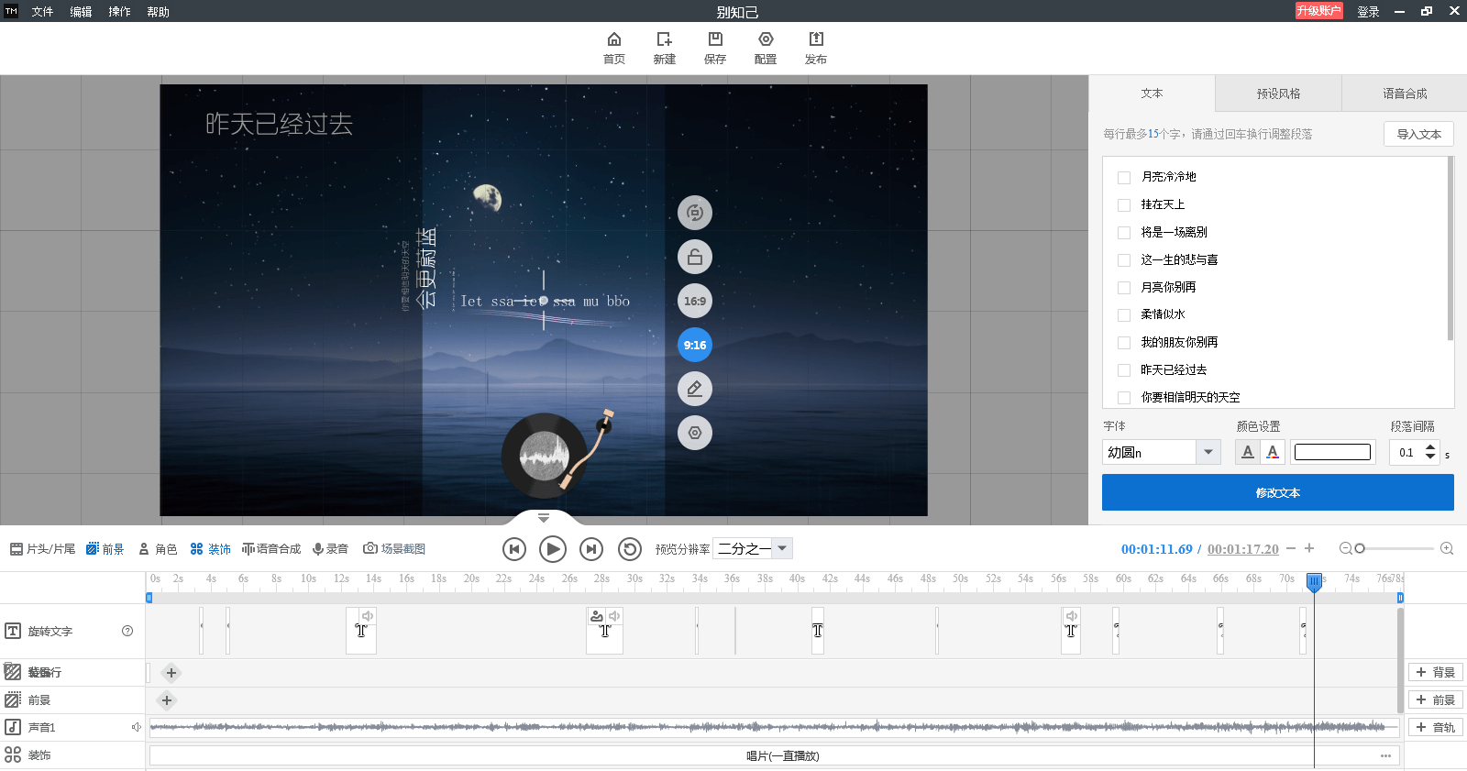This screenshot has height=771, width=1467.
Task: Open the 装饰 decoration tool in toolbar
Action: click(211, 548)
